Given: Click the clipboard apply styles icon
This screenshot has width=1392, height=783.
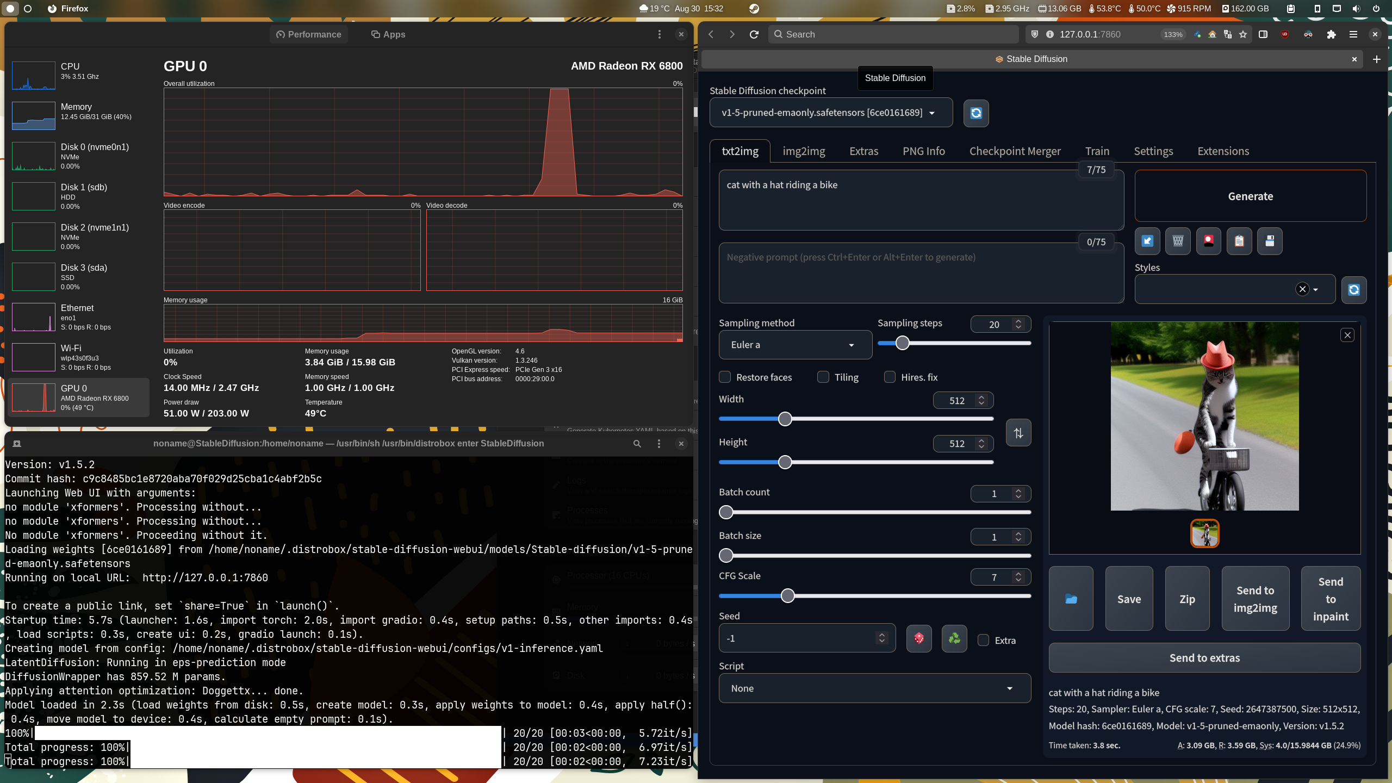Looking at the screenshot, I should [x=1239, y=241].
